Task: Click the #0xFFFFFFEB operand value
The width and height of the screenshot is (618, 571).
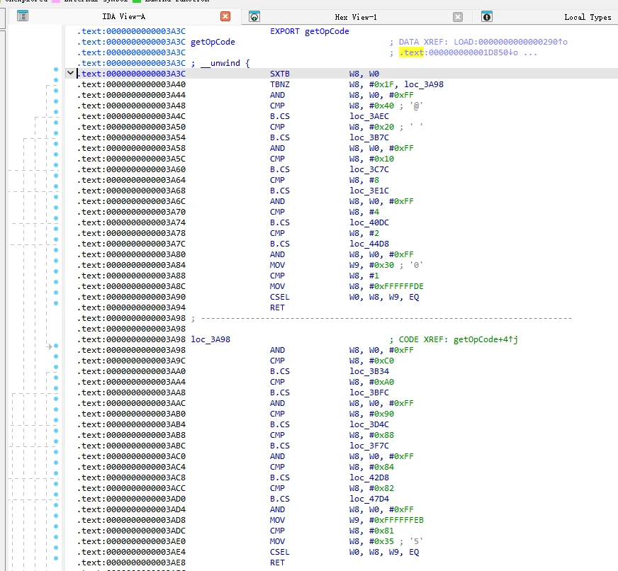Action: tap(396, 520)
